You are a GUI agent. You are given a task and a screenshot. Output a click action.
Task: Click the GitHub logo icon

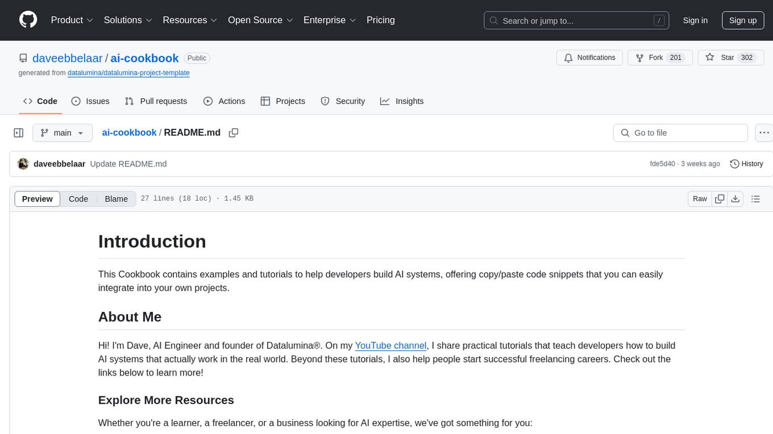[x=28, y=20]
